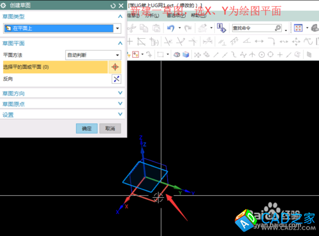Click the specify plane crosshair icon

(115, 67)
